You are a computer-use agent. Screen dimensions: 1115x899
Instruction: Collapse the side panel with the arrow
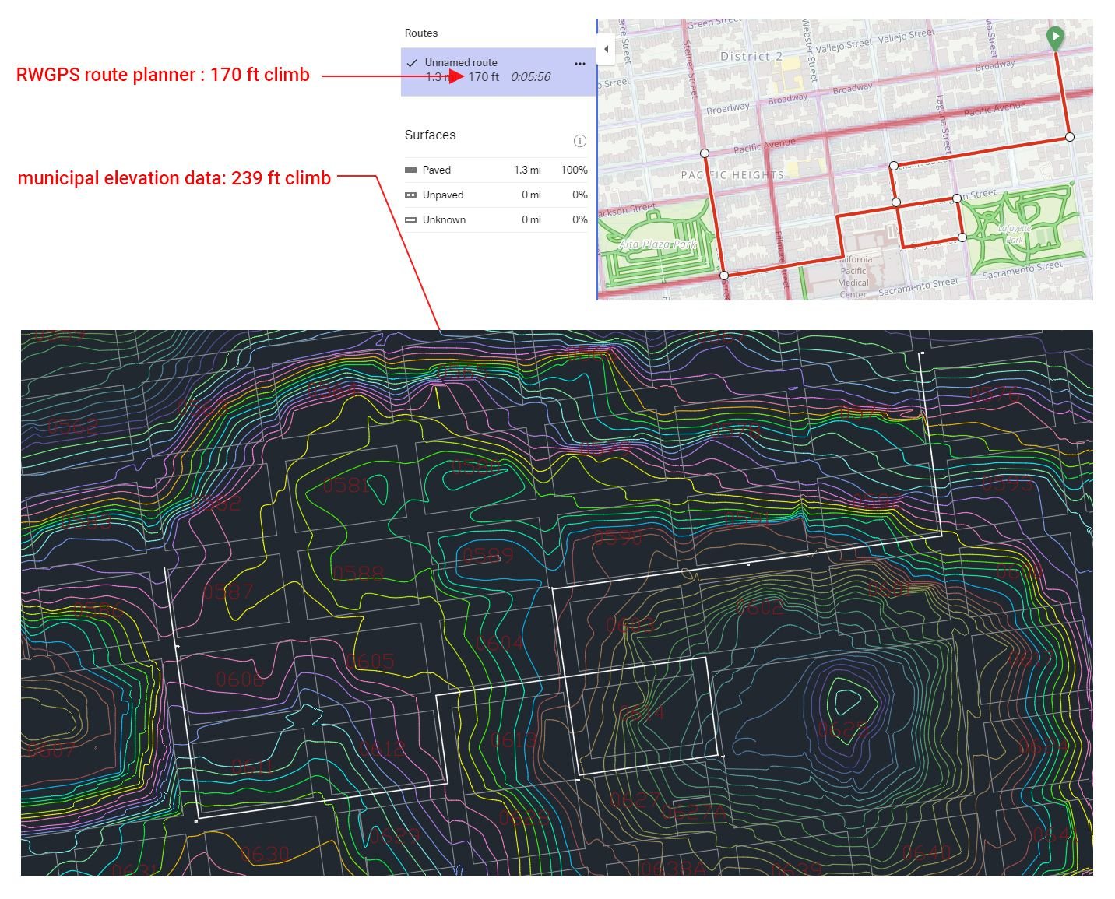tap(606, 49)
